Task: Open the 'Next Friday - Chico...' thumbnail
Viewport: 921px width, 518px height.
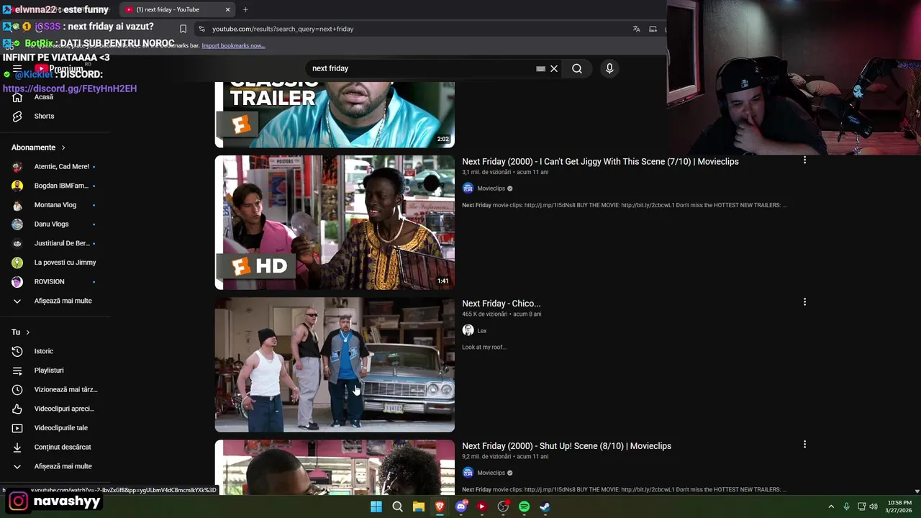Action: click(335, 365)
